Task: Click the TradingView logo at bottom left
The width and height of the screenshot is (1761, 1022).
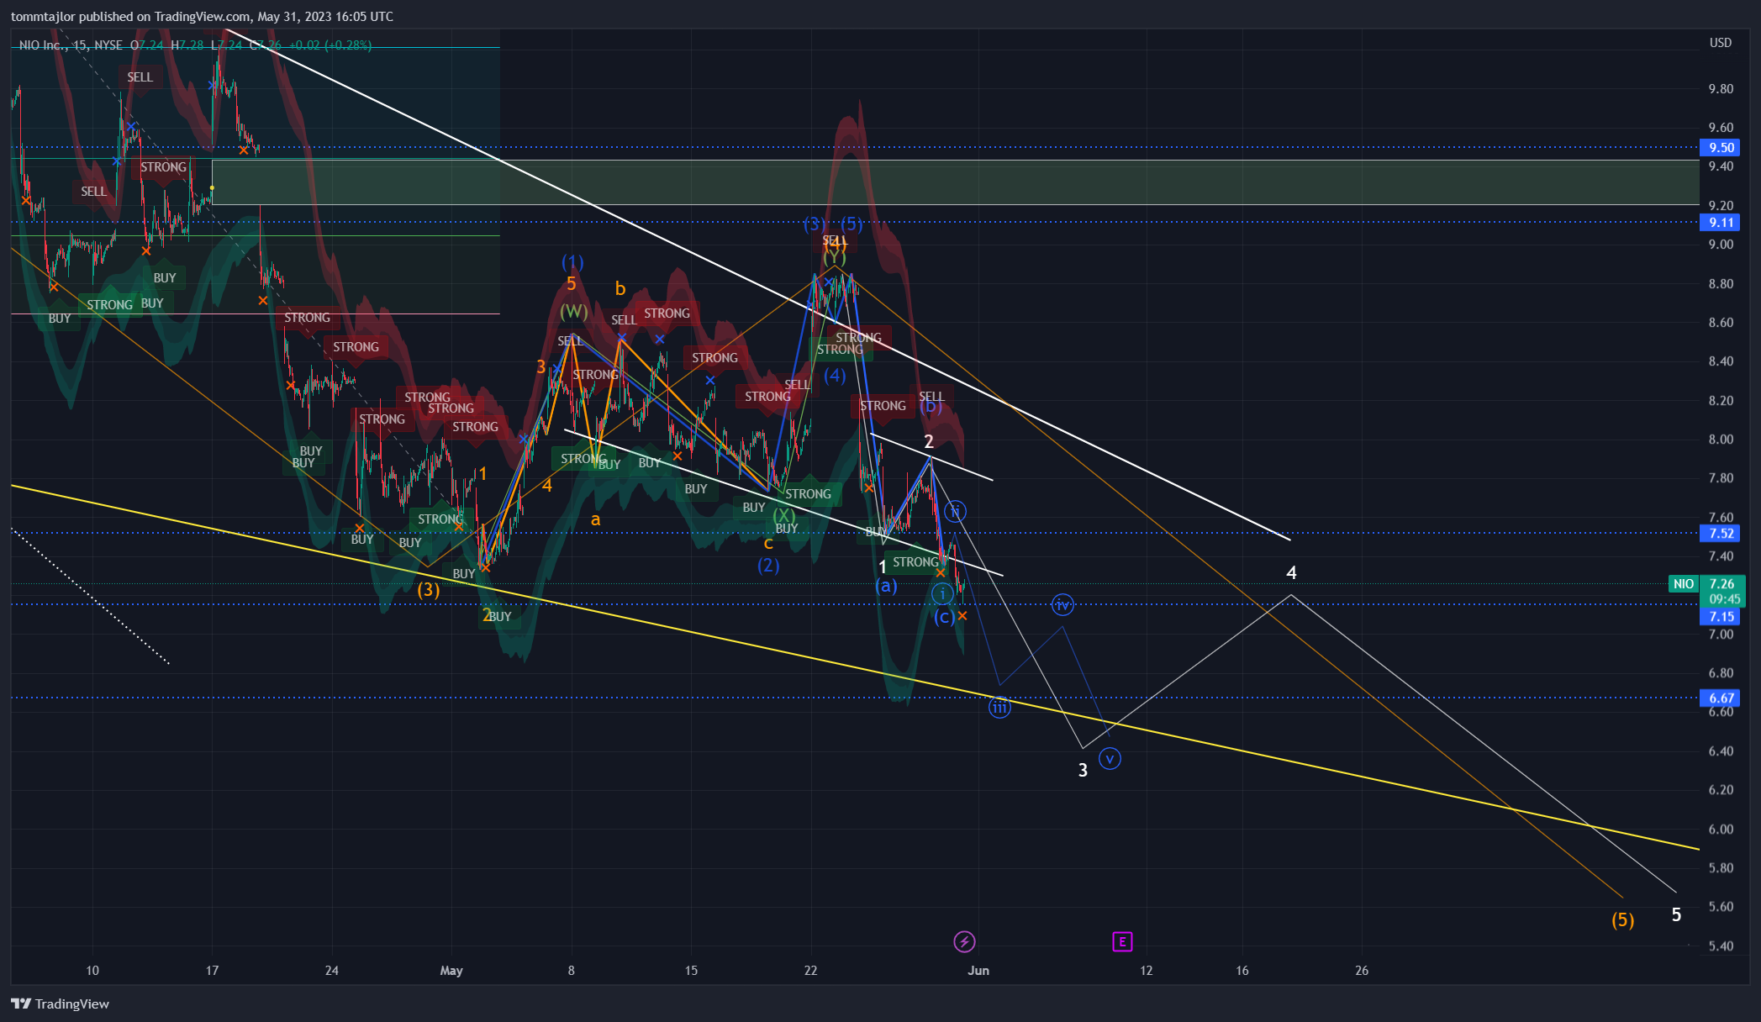Action: pyautogui.click(x=60, y=1004)
